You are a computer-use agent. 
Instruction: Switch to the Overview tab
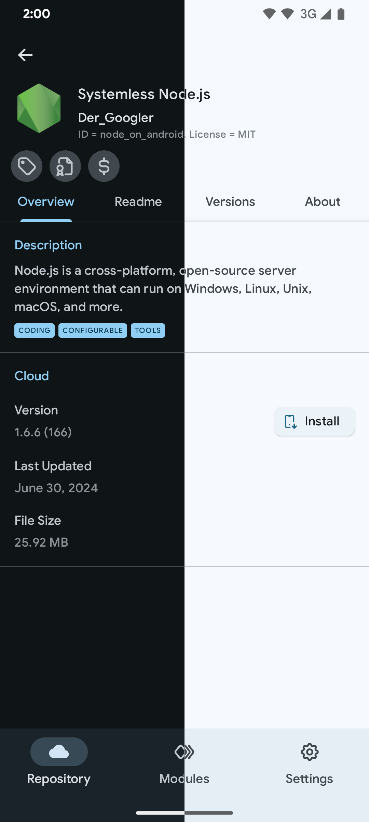pyautogui.click(x=46, y=202)
